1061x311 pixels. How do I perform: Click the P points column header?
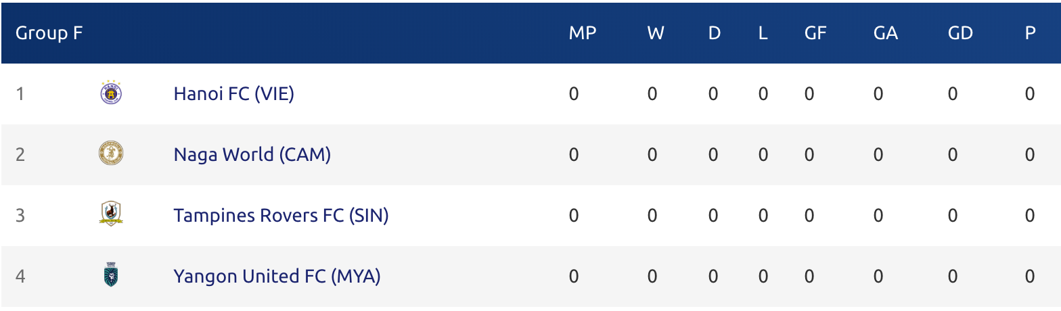coord(1031,33)
